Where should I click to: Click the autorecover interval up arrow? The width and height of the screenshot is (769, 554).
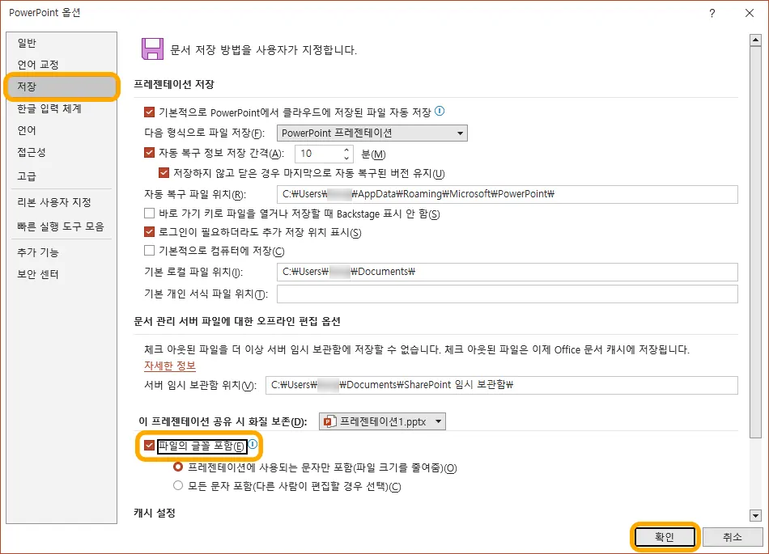[x=346, y=150]
